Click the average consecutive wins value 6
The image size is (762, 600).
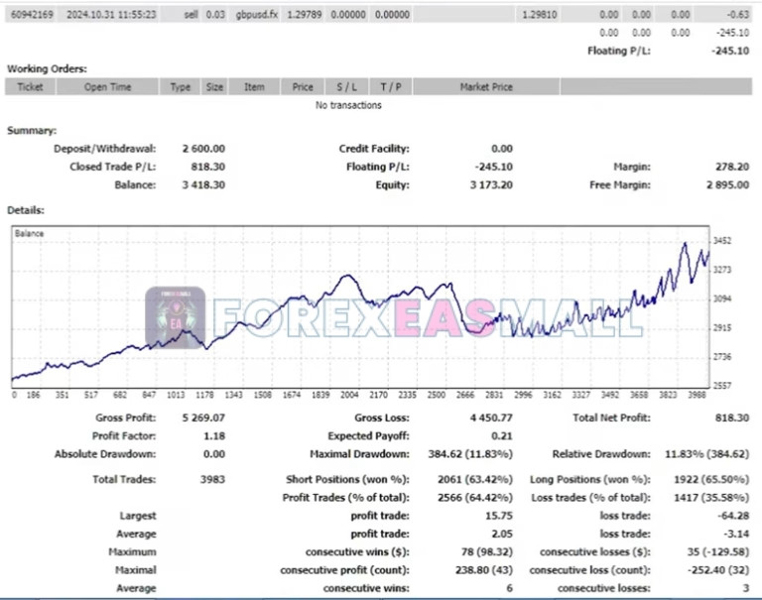509,588
